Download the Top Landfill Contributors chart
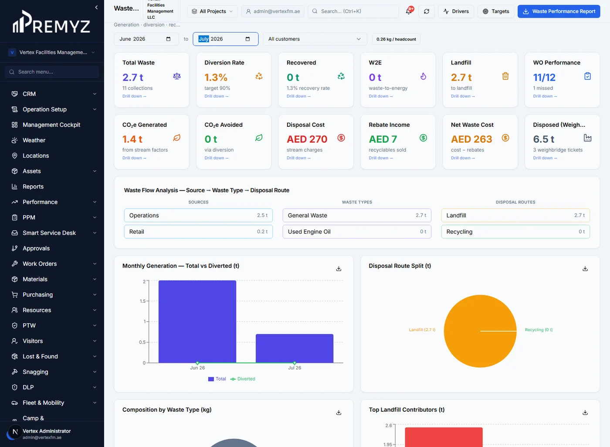 585,413
